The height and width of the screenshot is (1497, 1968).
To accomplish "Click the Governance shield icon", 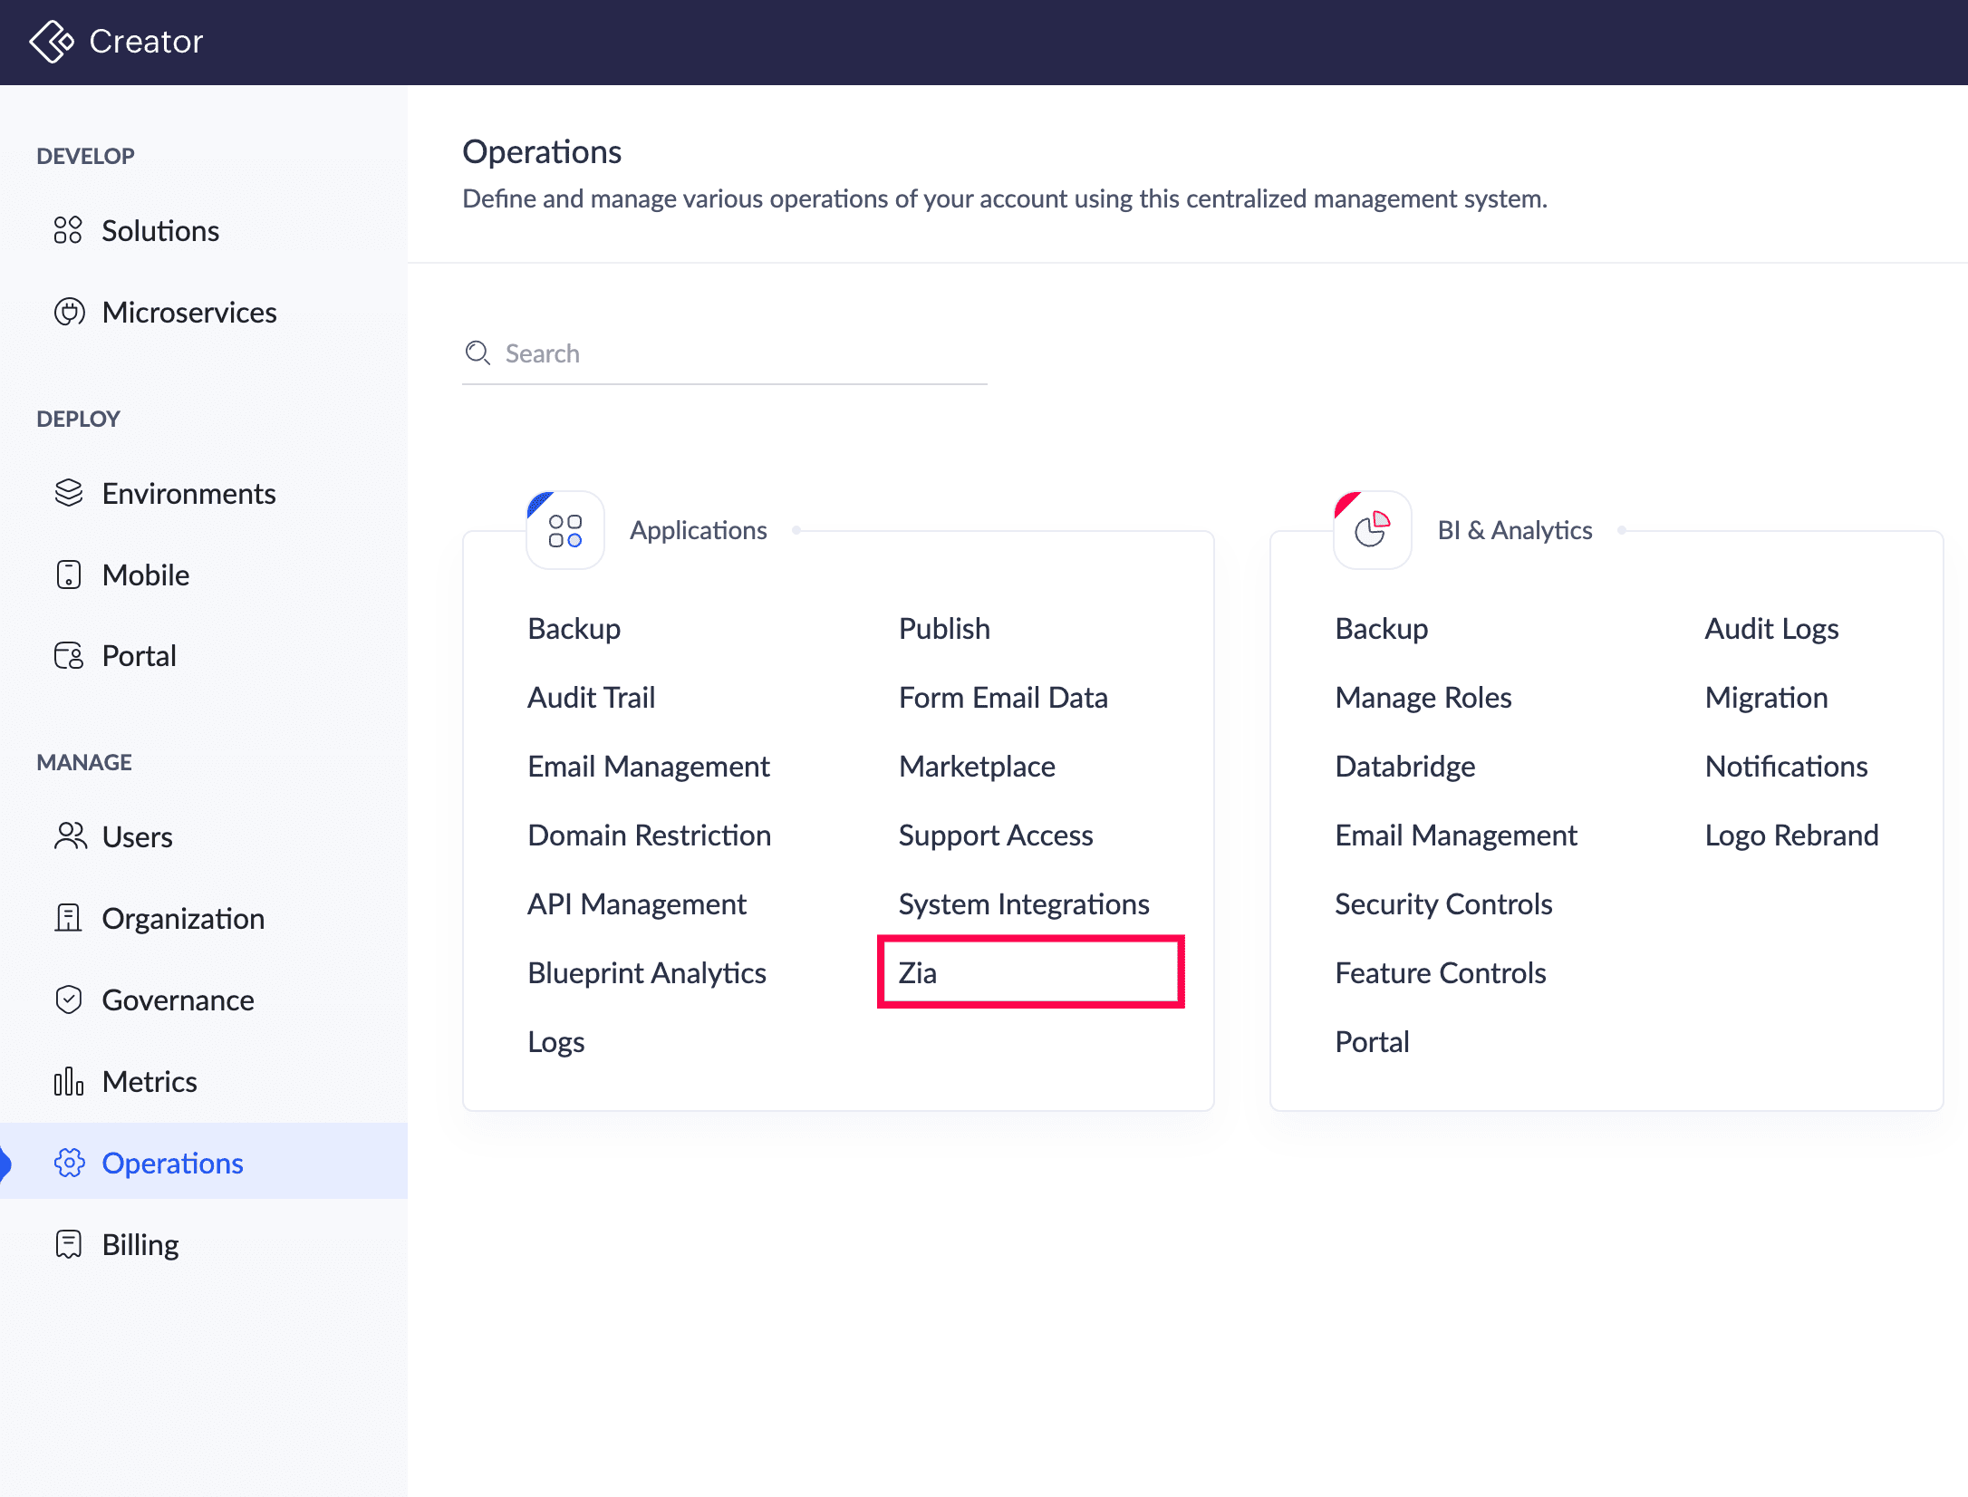I will tap(69, 1000).
